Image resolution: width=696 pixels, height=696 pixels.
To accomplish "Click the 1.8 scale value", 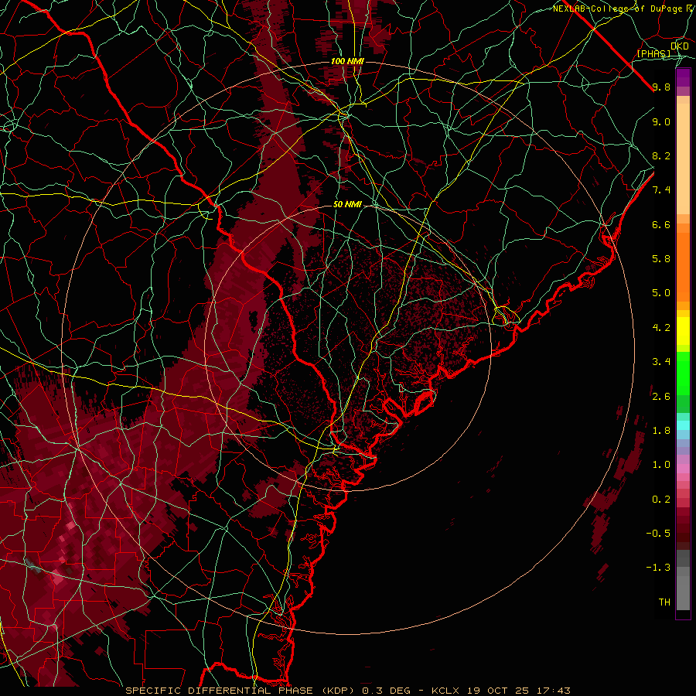I will click(661, 431).
